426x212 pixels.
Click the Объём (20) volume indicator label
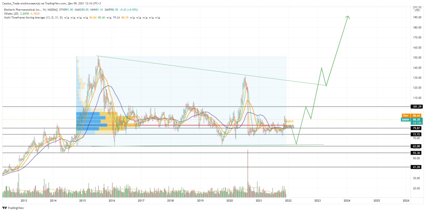pos(11,14)
